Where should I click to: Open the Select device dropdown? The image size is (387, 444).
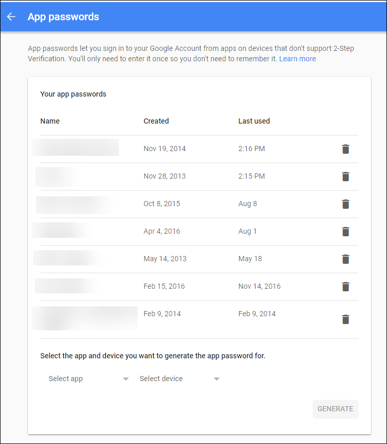(180, 379)
